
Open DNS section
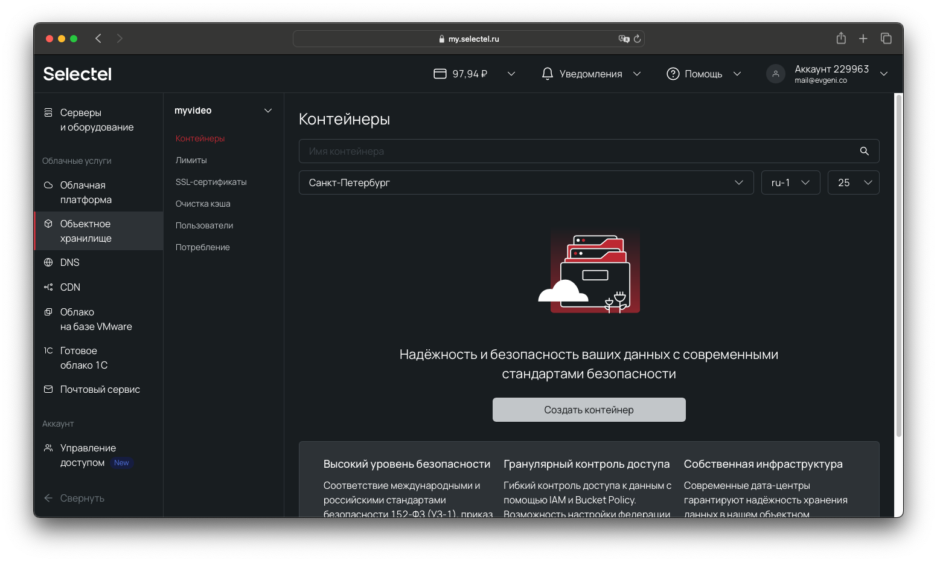98,262
